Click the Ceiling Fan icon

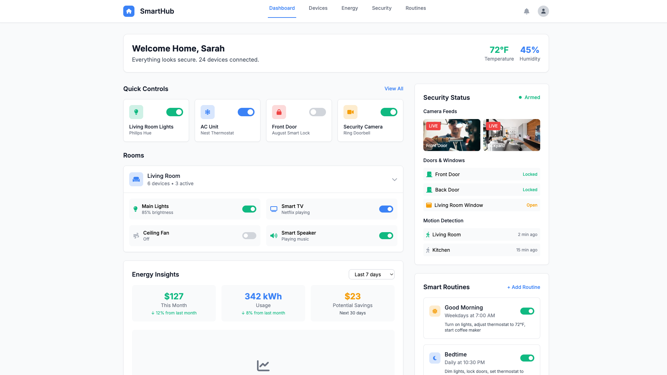136,236
